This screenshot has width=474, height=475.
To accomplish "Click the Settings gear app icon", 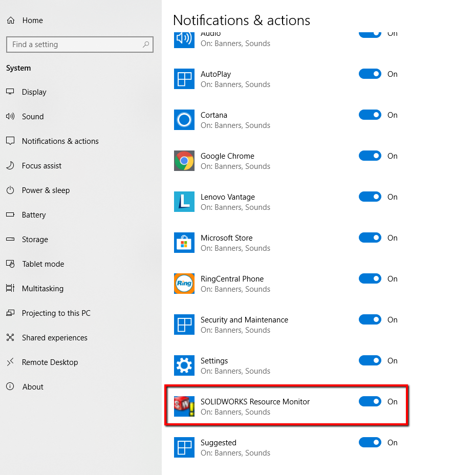I will (x=184, y=365).
